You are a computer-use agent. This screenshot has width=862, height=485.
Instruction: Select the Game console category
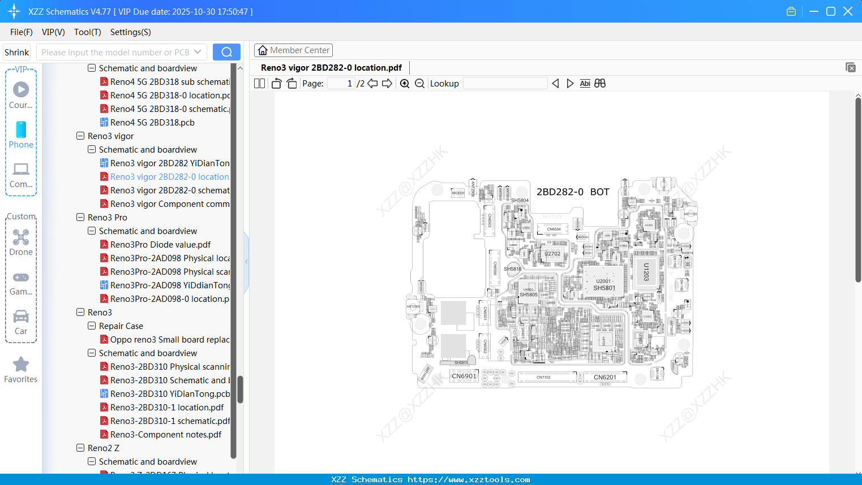(x=21, y=283)
